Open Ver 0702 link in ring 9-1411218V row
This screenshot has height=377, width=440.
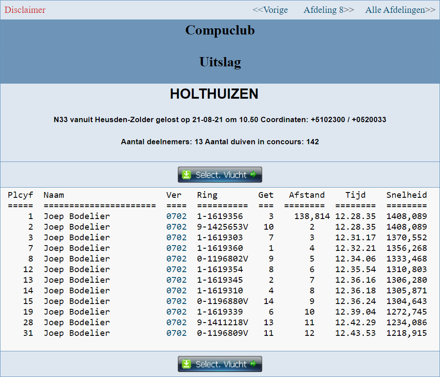click(176, 323)
